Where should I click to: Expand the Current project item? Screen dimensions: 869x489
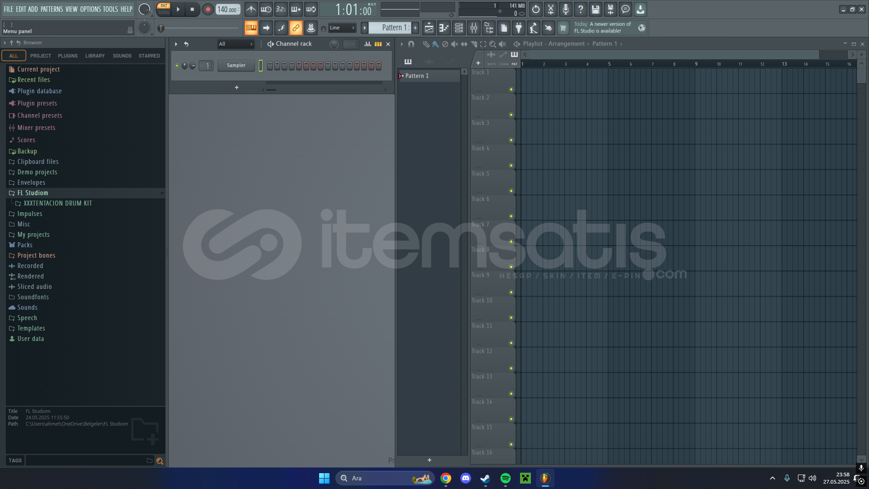[85, 69]
